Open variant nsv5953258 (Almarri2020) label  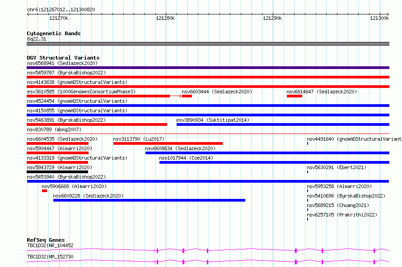(339, 186)
